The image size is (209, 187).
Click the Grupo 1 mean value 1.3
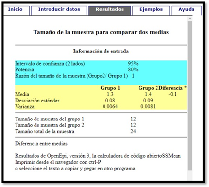pyautogui.click(x=110, y=94)
